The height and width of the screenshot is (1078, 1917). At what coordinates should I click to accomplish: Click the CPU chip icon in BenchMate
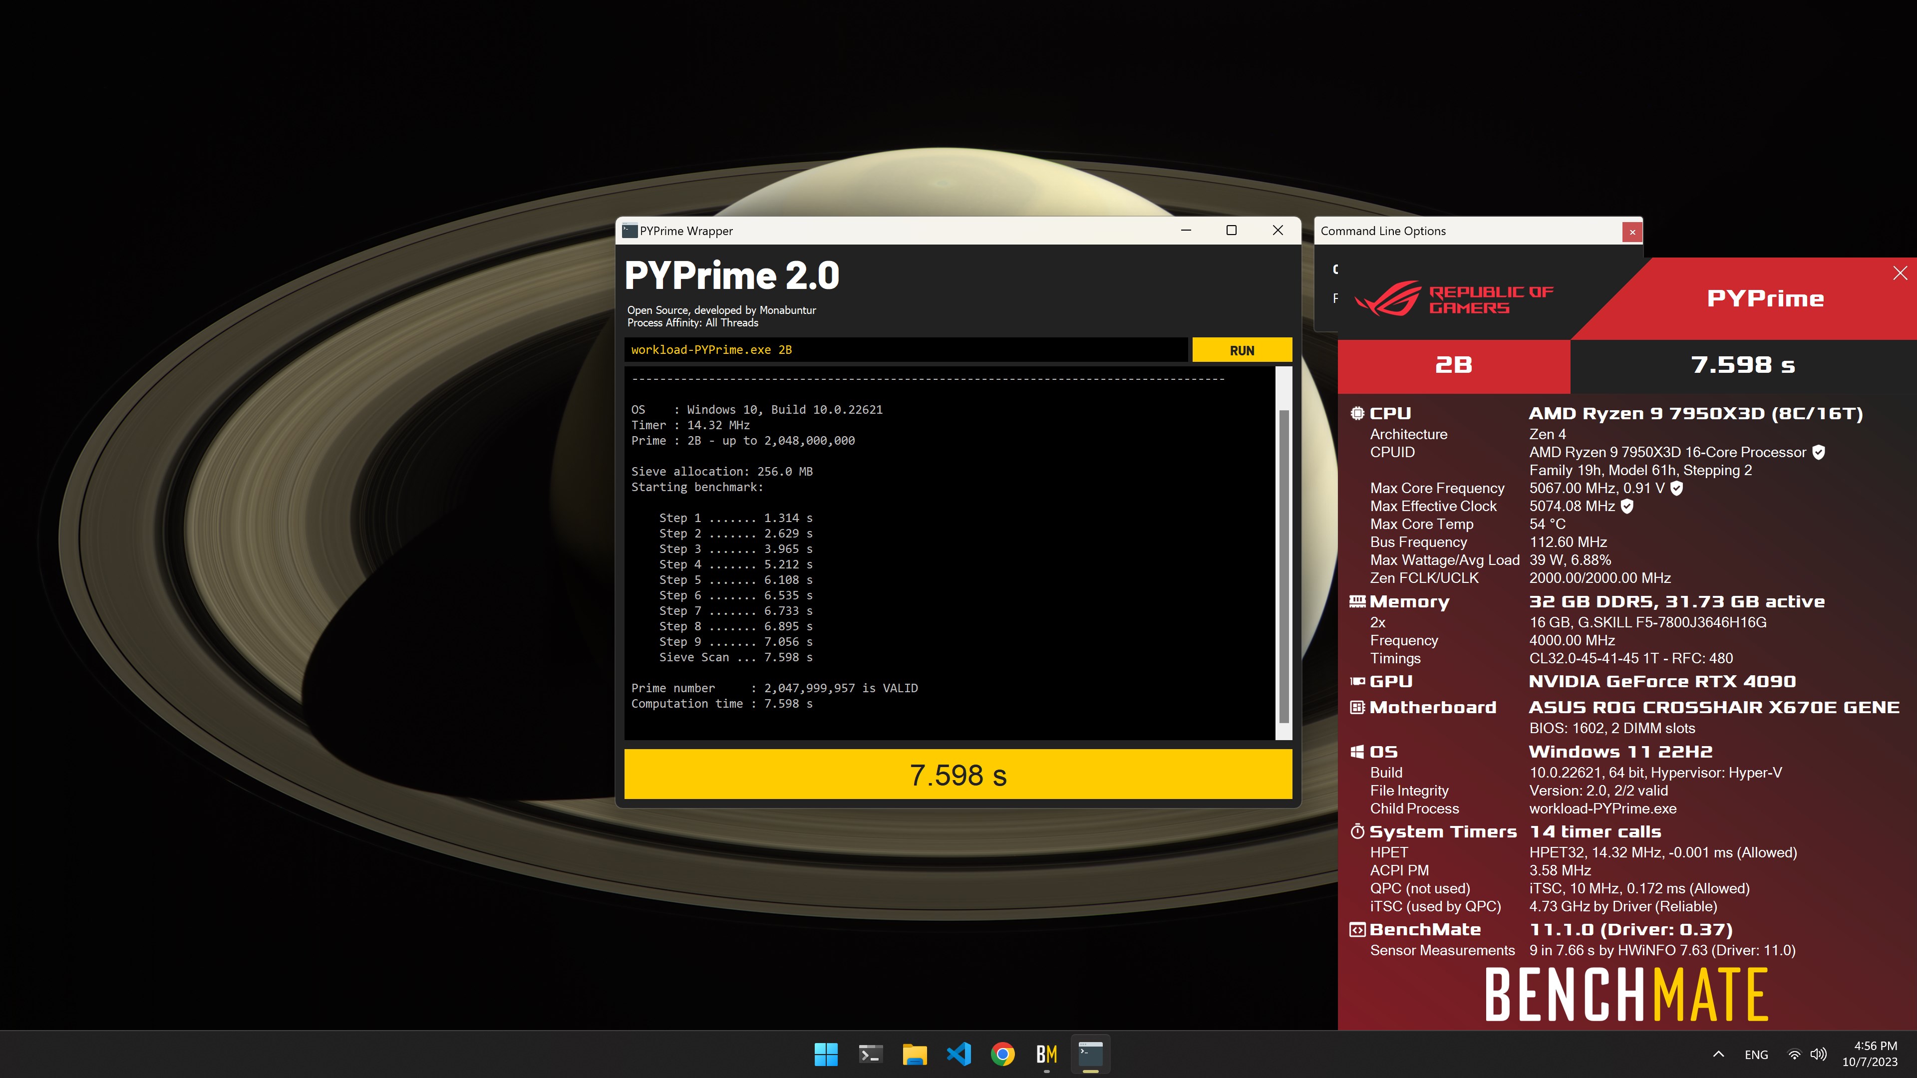tap(1357, 413)
